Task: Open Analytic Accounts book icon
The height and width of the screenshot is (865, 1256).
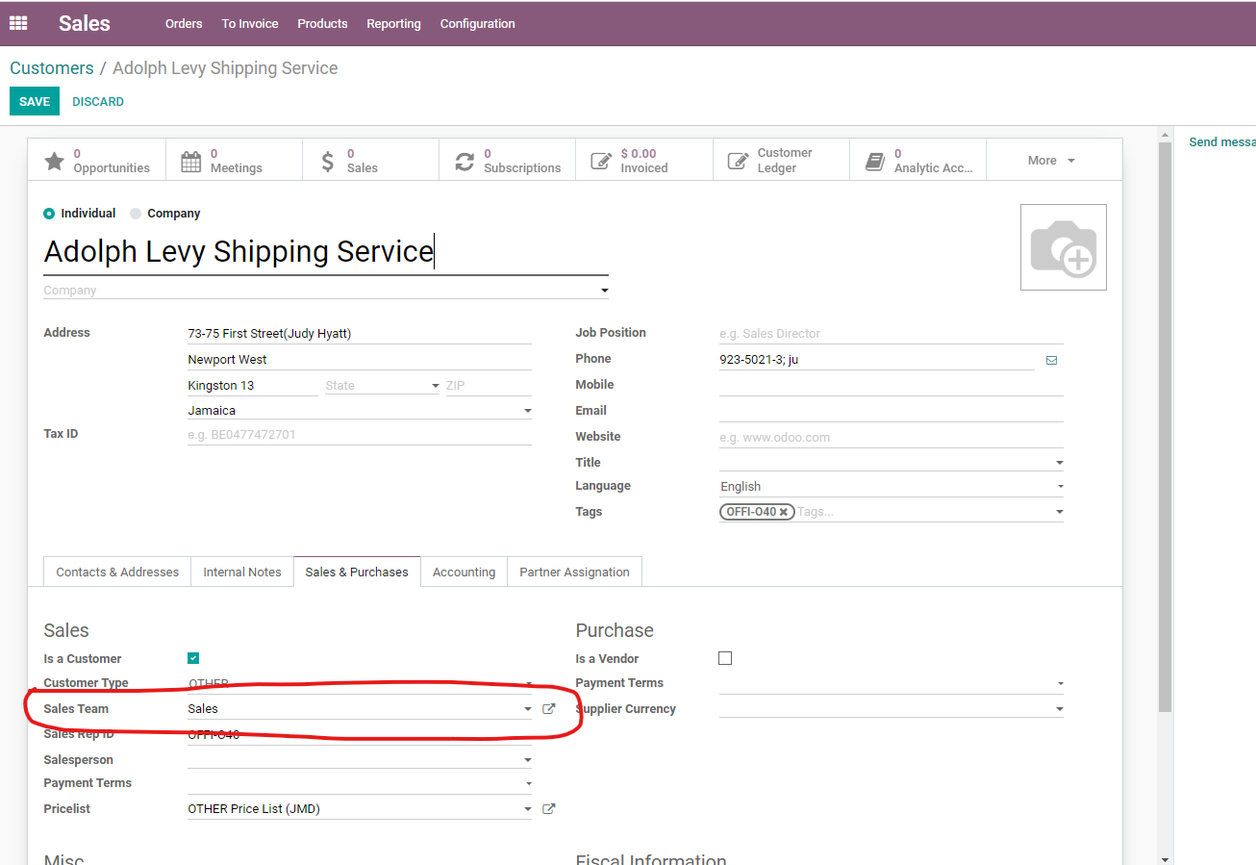Action: point(874,161)
